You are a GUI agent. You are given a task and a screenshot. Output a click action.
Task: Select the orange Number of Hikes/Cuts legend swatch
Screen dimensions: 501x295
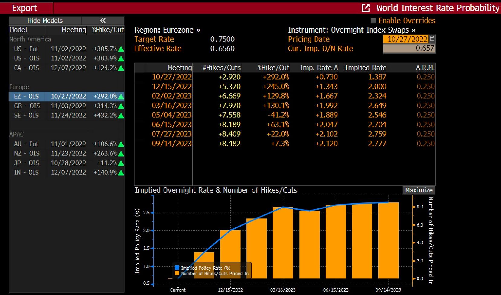[177, 273]
